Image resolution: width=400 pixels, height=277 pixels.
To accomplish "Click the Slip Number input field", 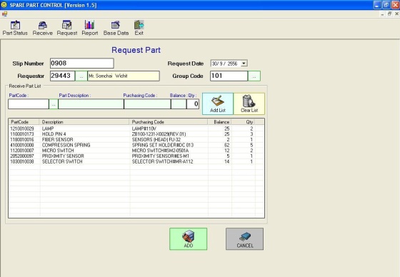I will point(82,64).
